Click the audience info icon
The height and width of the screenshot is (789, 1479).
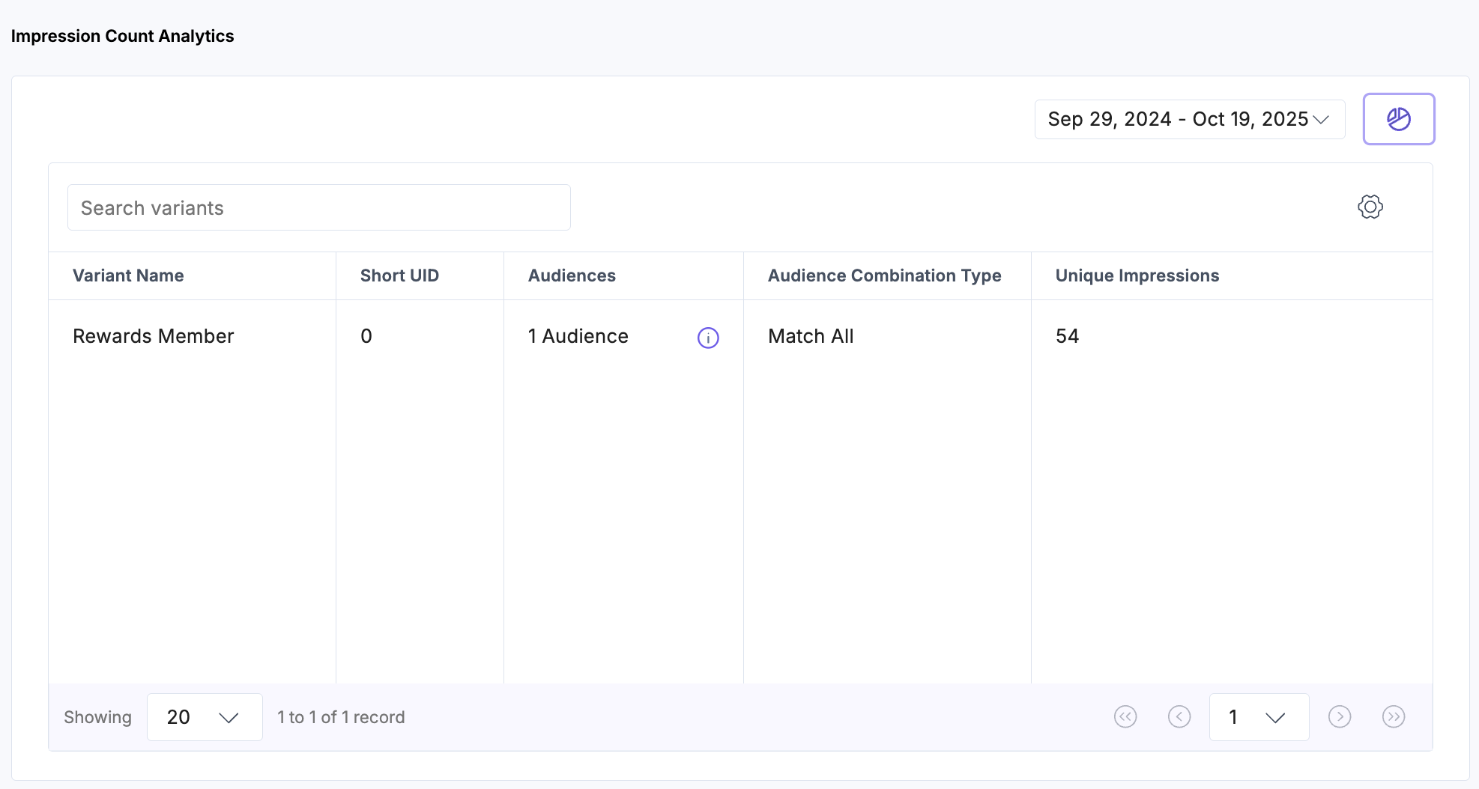708,338
